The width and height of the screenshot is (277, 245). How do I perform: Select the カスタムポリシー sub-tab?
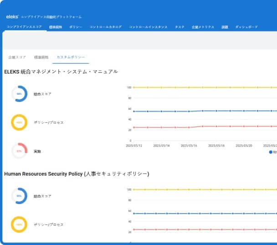[71, 57]
